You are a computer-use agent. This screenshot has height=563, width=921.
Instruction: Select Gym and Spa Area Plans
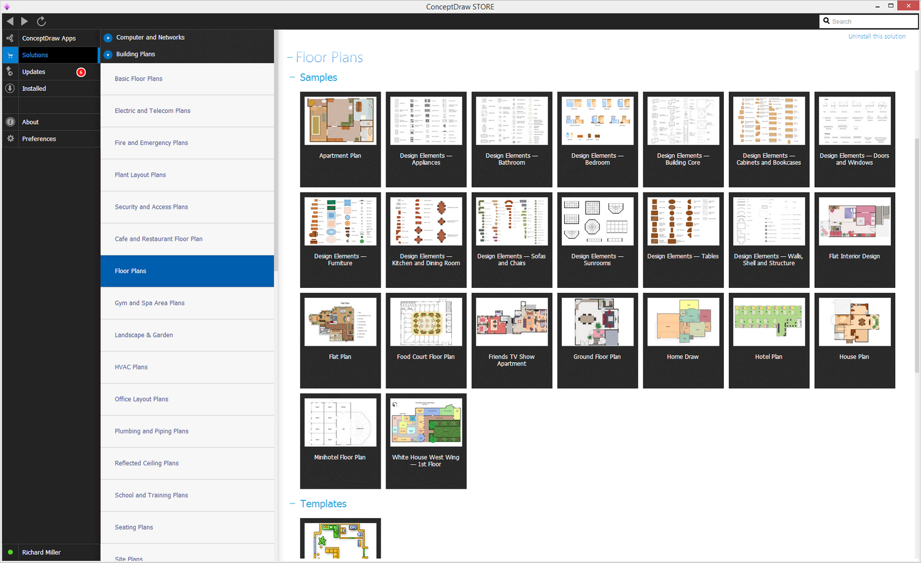[x=187, y=303]
